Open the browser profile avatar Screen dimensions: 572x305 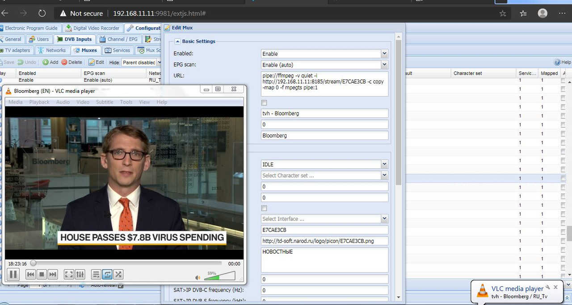coord(543,13)
